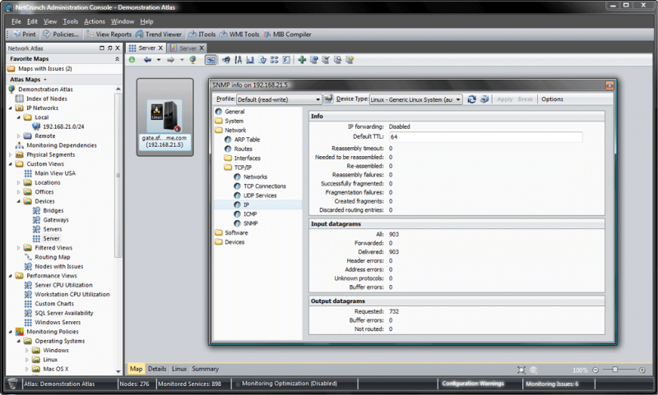Click the node with magnifier icon
Viewport: 658px width, 395px height.
pyautogui.click(x=337, y=60)
